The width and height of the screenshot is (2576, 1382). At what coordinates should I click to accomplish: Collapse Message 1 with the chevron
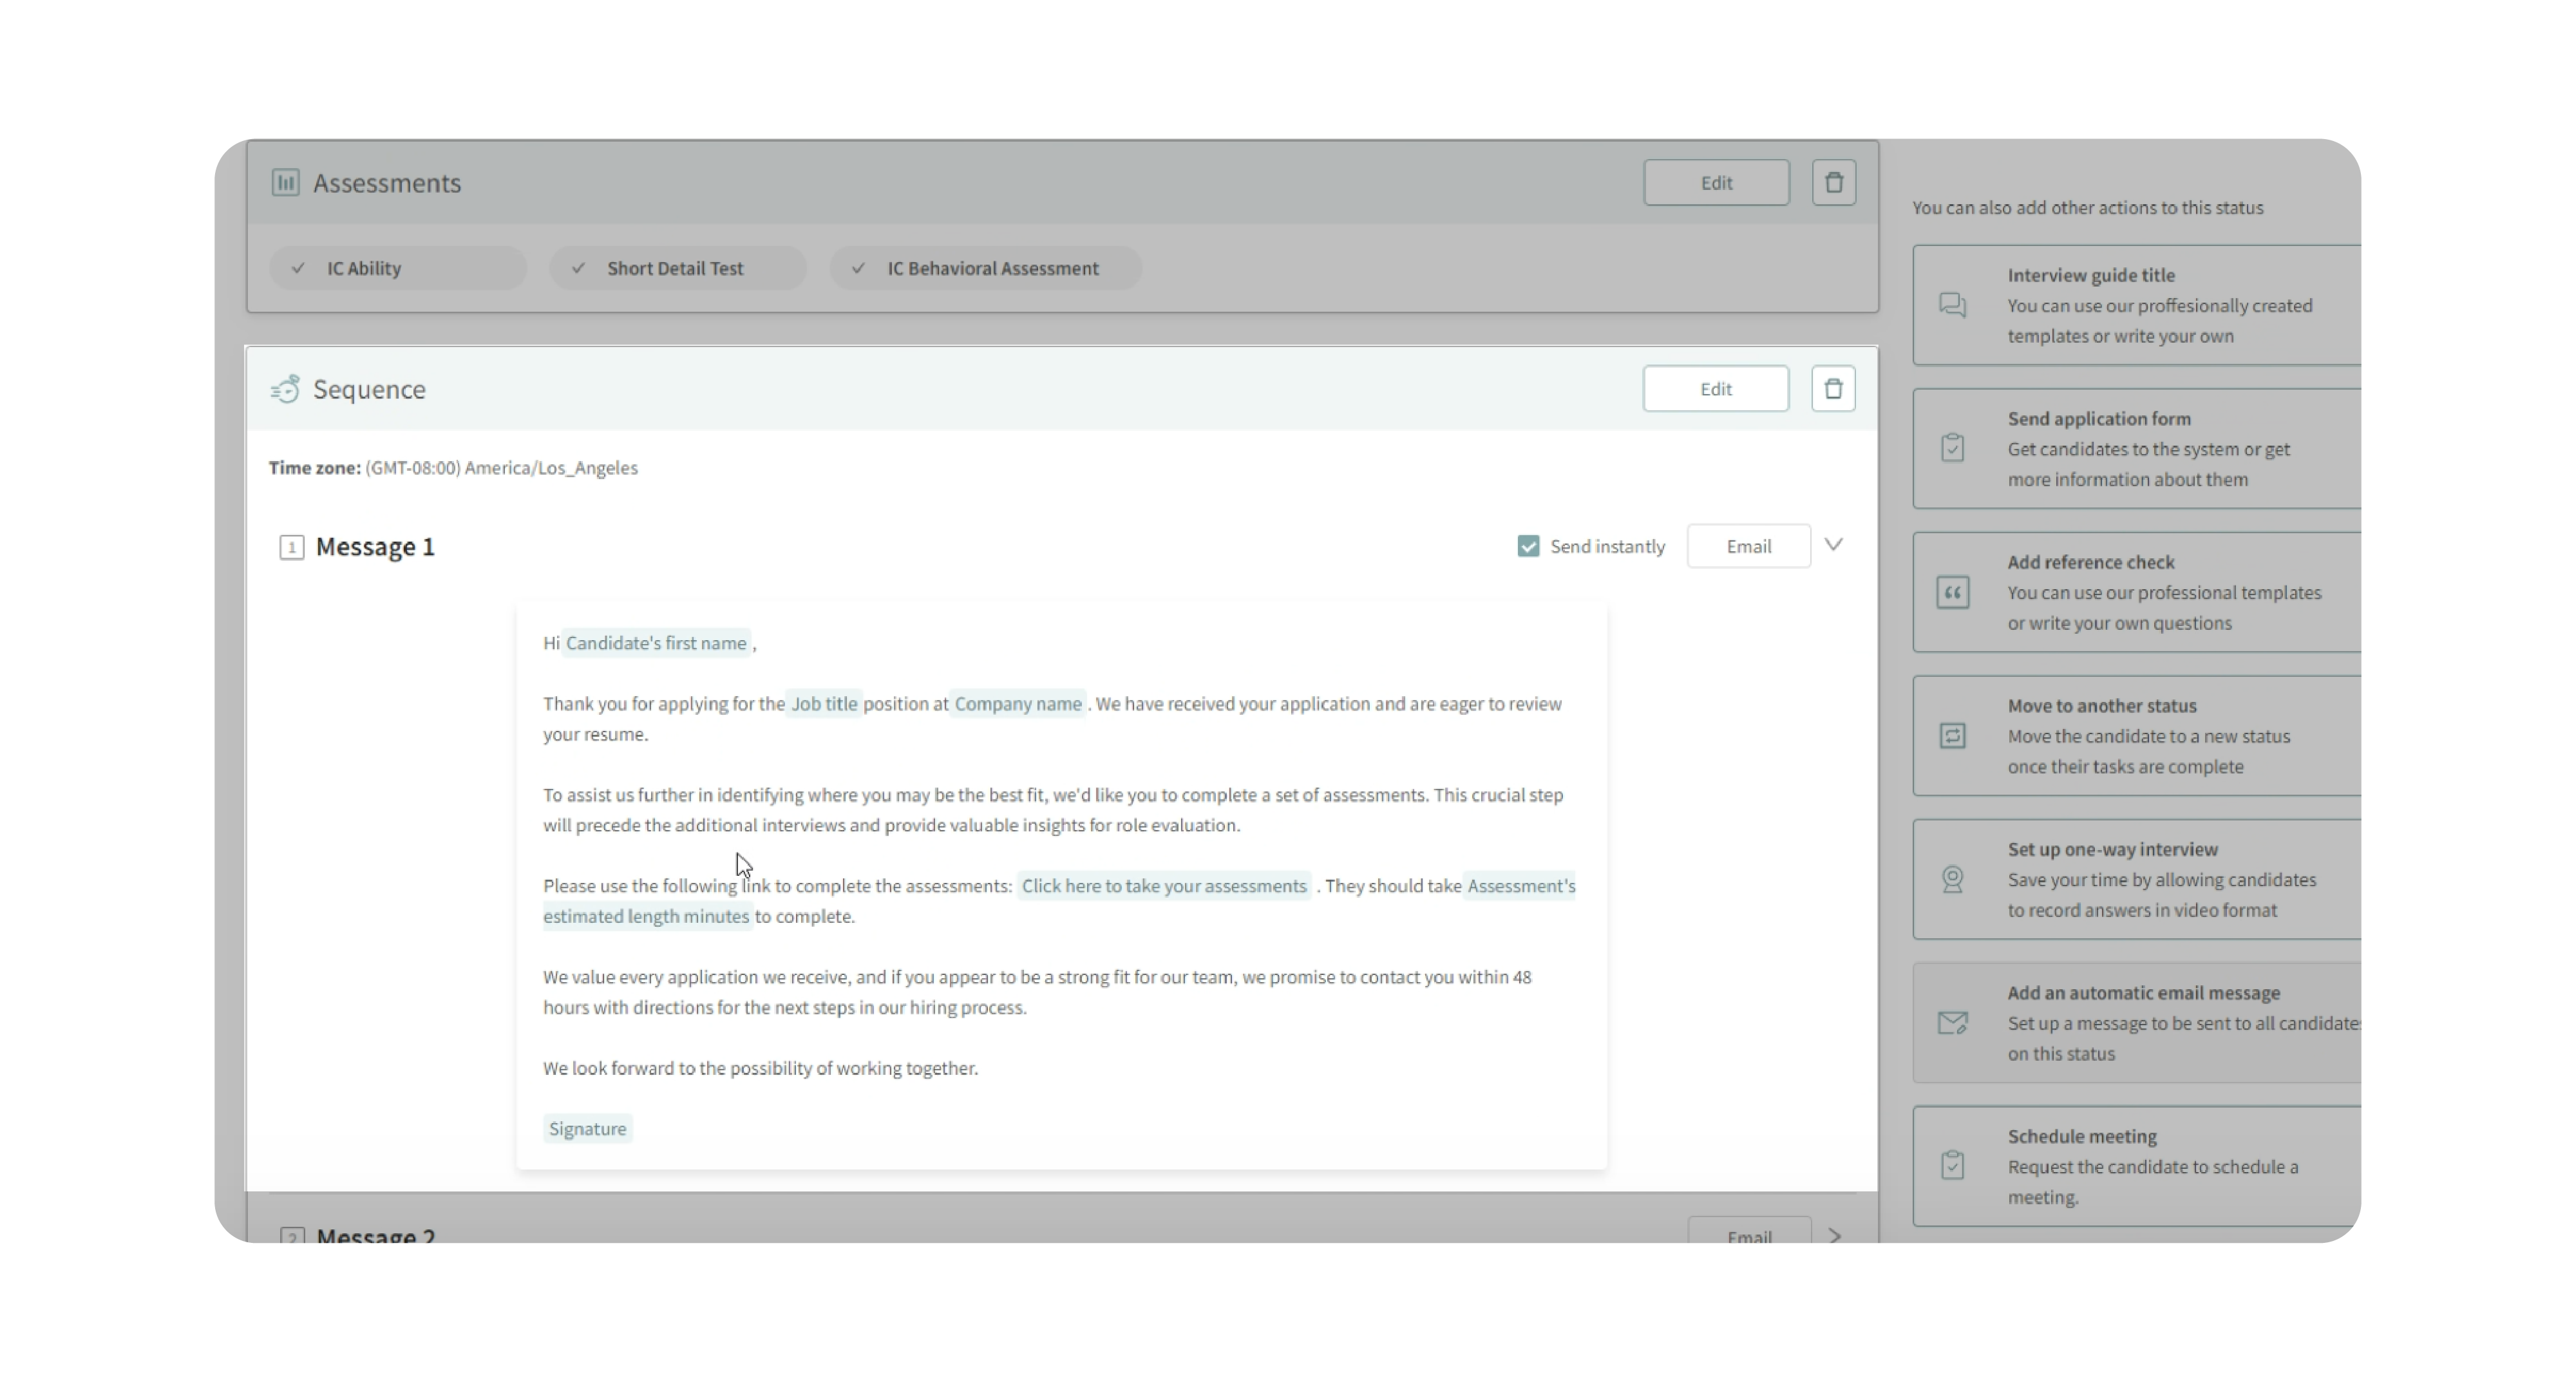click(x=1833, y=545)
